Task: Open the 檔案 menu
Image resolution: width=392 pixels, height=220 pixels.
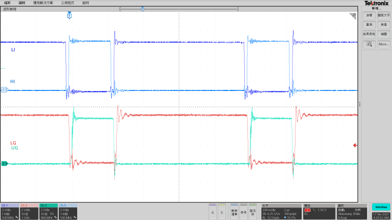Action: (8, 3)
